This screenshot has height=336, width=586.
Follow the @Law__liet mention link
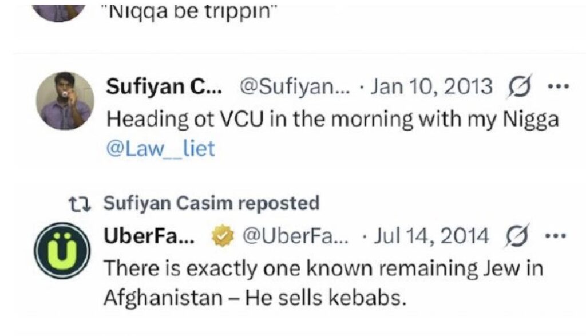161,149
